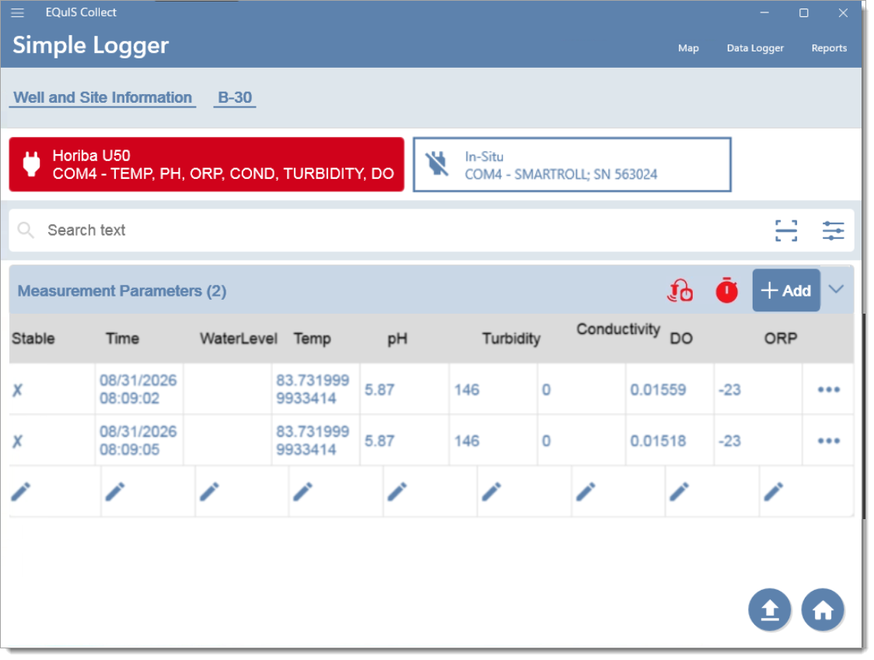The width and height of the screenshot is (874, 660).
Task: Edit the Conductivity column pencil icon
Action: pyautogui.click(x=586, y=492)
